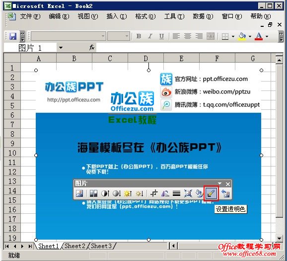Click the workbook document icon in menu bar
287x261 pixels.
tap(11, 16)
